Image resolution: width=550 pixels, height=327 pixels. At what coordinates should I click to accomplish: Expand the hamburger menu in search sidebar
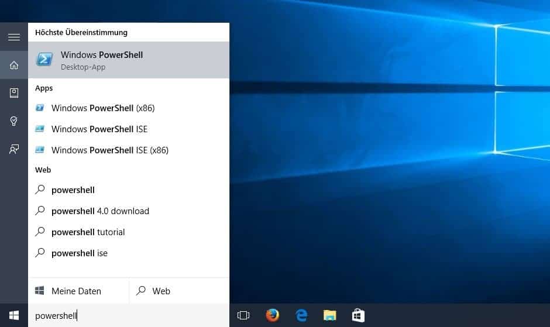pyautogui.click(x=13, y=37)
